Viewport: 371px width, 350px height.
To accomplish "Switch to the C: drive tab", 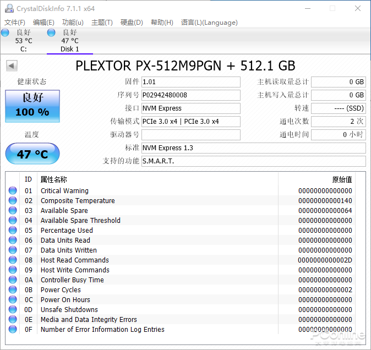I will (23, 40).
